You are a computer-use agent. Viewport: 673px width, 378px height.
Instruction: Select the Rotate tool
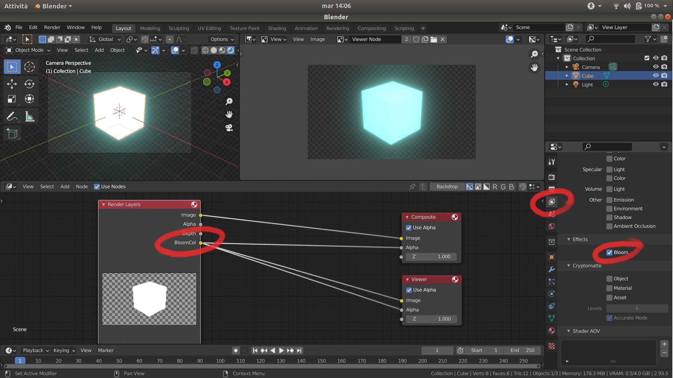[29, 84]
